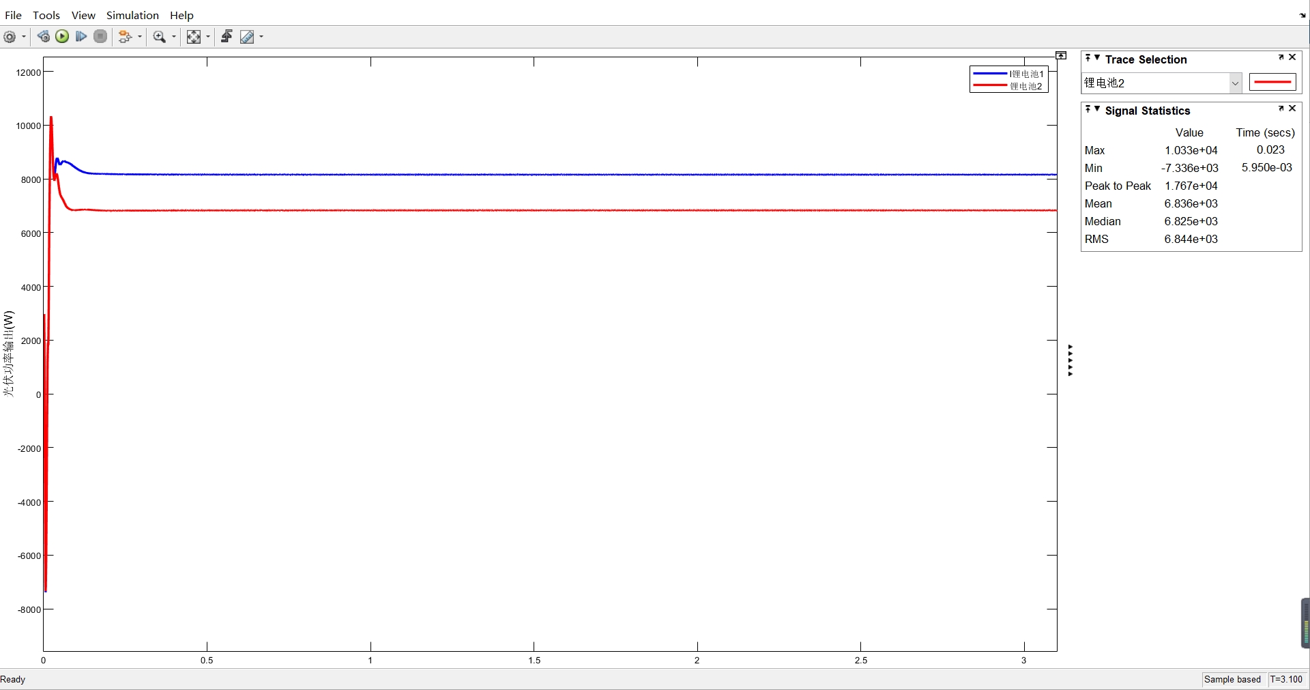
Task: Expand the highlight block dropdown arrow
Action: [140, 37]
